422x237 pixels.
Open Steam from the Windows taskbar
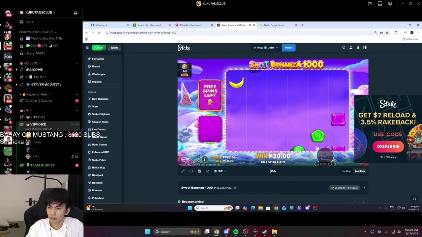click(265, 232)
